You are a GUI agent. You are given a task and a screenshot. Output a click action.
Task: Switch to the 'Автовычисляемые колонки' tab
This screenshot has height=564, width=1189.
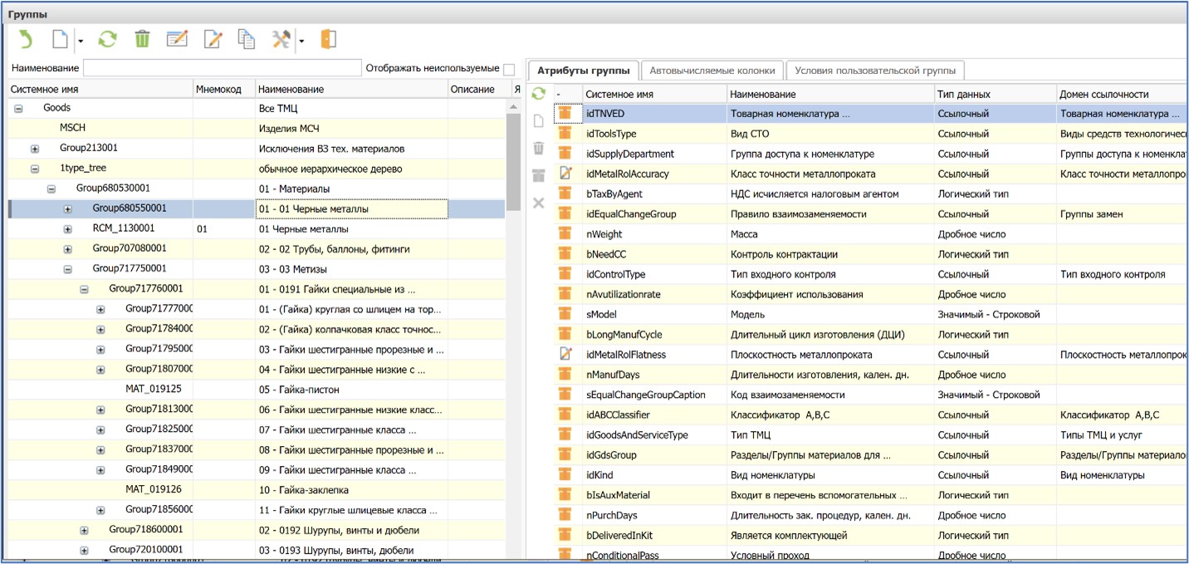(x=712, y=71)
